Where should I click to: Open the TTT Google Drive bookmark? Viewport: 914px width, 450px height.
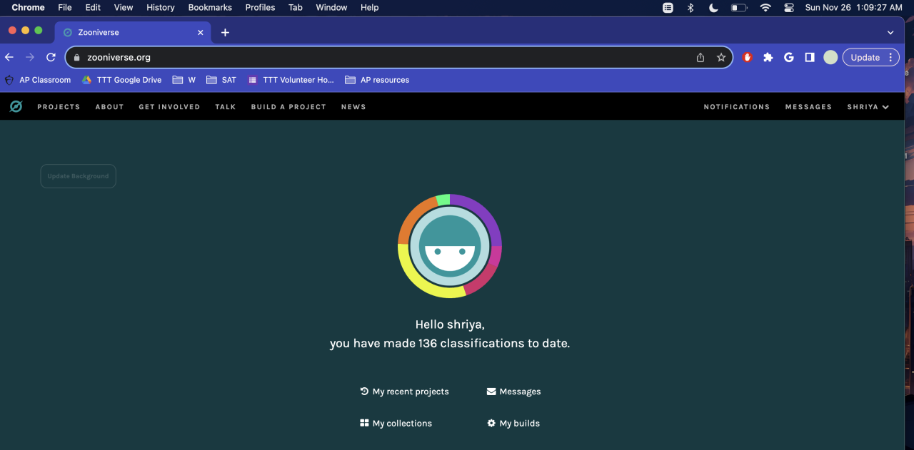coord(121,80)
